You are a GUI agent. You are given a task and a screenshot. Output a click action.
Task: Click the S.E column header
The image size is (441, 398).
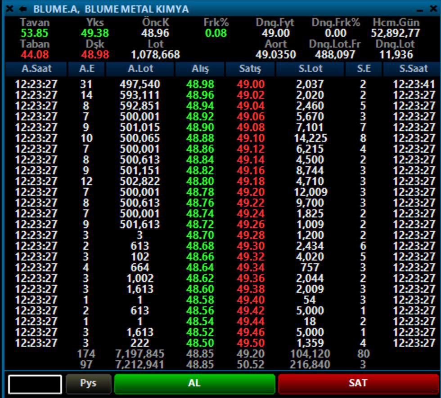pyautogui.click(x=364, y=69)
